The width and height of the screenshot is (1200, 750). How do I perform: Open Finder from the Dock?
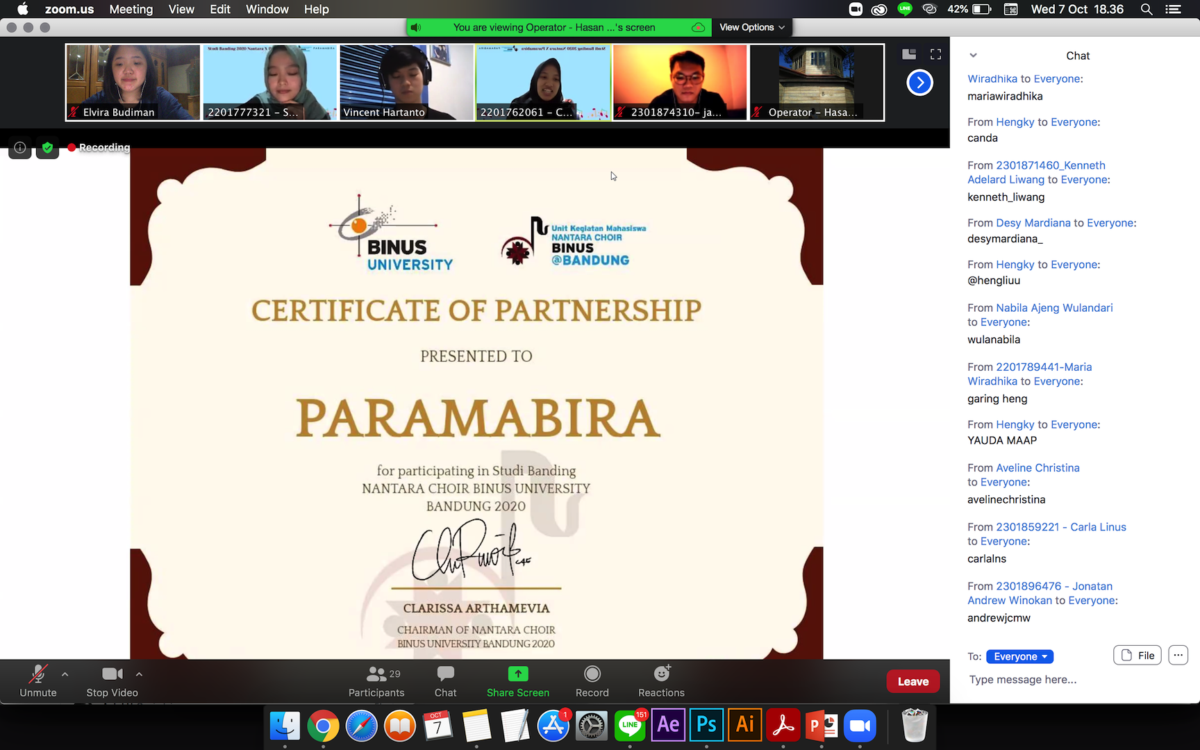(285, 726)
